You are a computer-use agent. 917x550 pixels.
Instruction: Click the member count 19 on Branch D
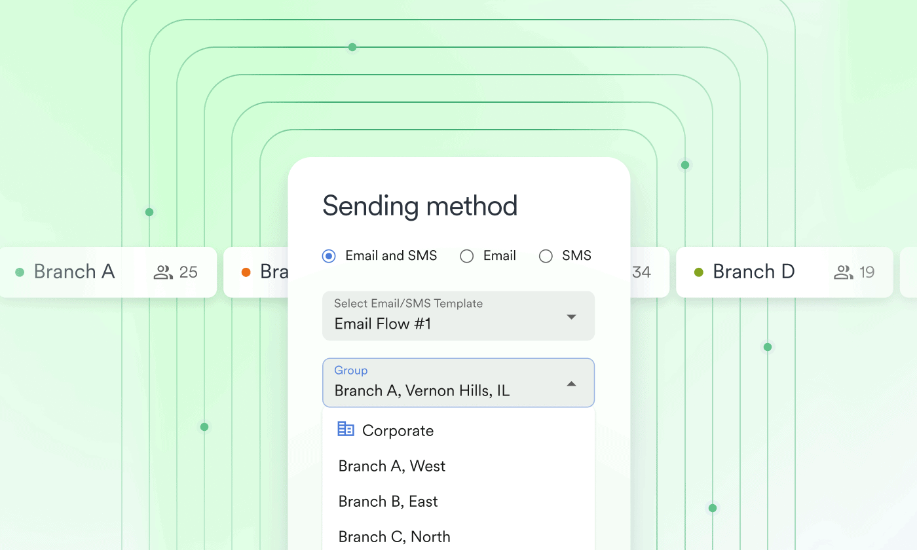point(867,272)
